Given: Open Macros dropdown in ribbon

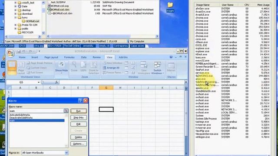Looking at the screenshot, I should [x=171, y=68].
